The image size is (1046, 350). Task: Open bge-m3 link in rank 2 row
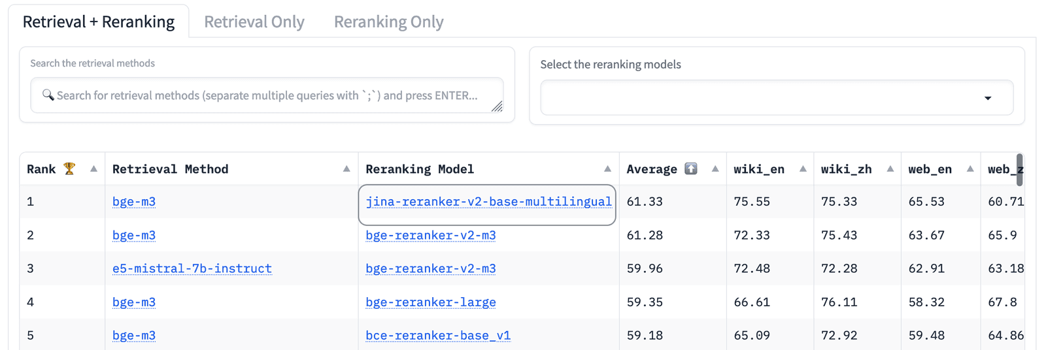[134, 235]
